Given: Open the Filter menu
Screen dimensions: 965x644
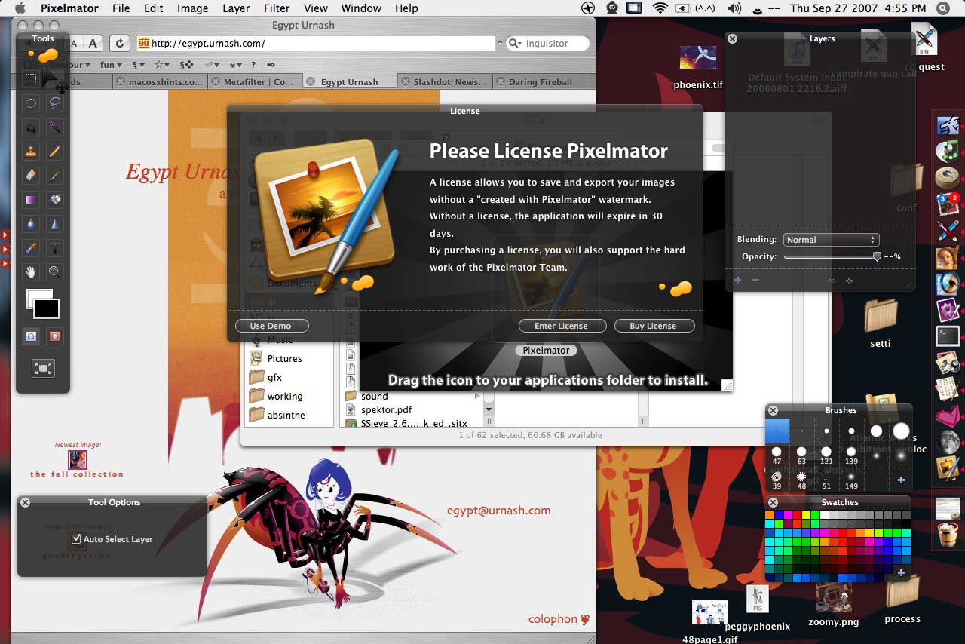Looking at the screenshot, I should (277, 8).
